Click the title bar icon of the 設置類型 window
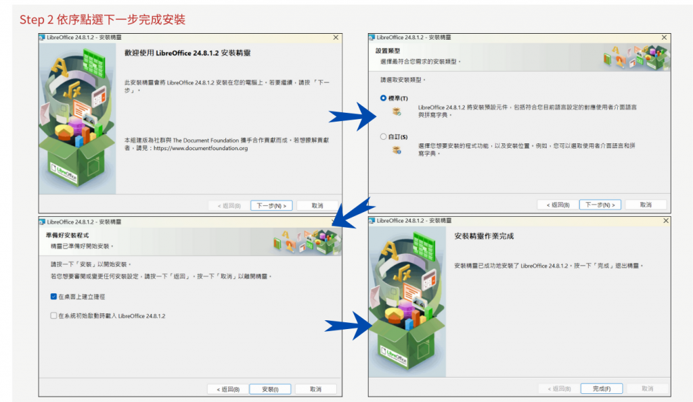The width and height of the screenshot is (693, 402). coord(372,38)
